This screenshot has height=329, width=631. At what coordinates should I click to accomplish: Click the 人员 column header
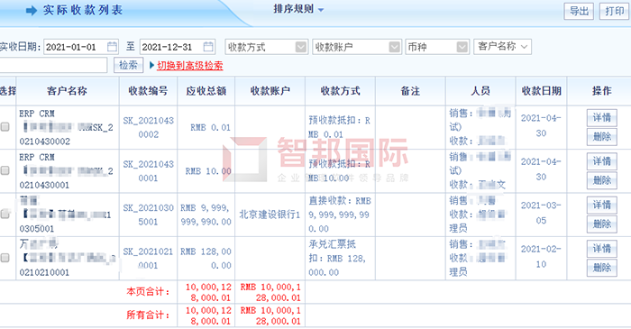coord(480,91)
